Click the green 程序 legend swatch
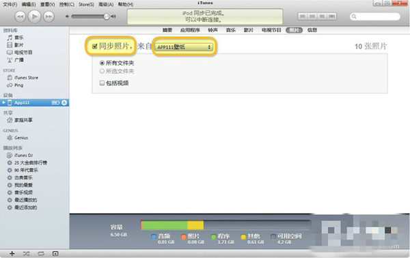The image size is (410, 258). [x=214, y=237]
